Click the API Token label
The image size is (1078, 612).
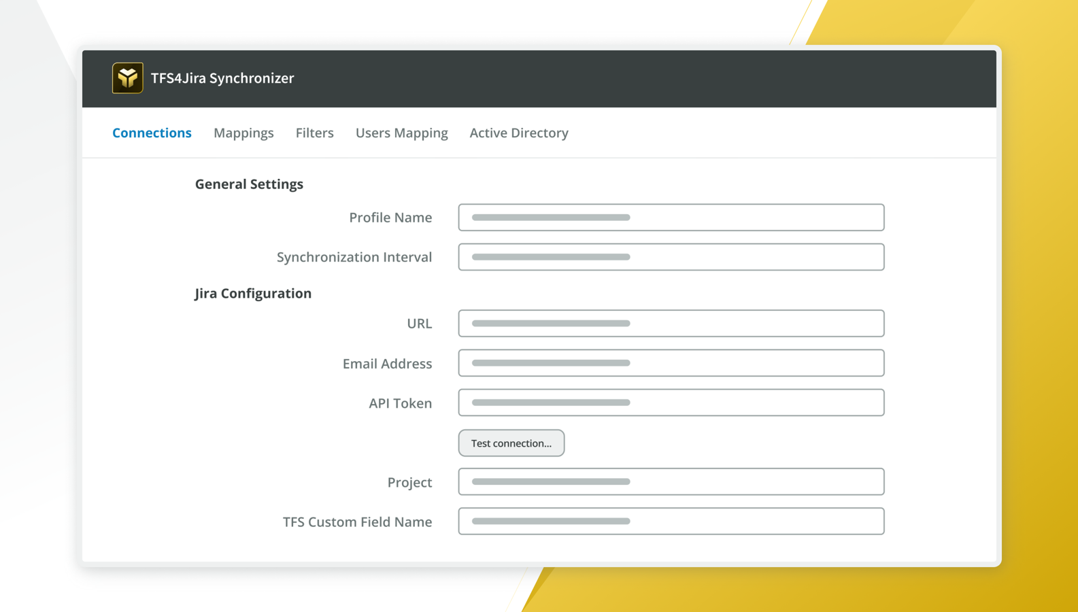coord(400,403)
